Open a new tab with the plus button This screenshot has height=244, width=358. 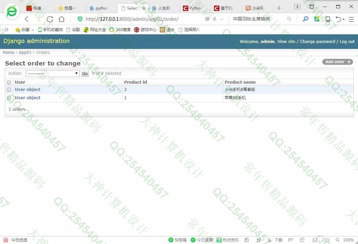click(x=279, y=8)
